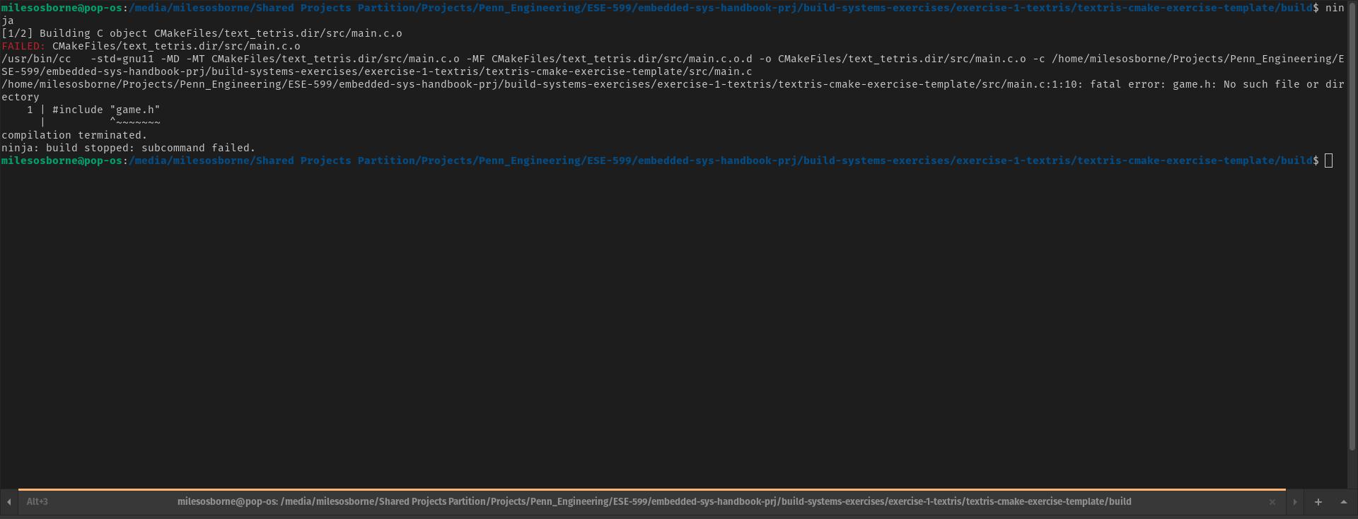Click the Alt+3 shortcut label on tab
Screen dimensions: 1358x519
(37, 502)
